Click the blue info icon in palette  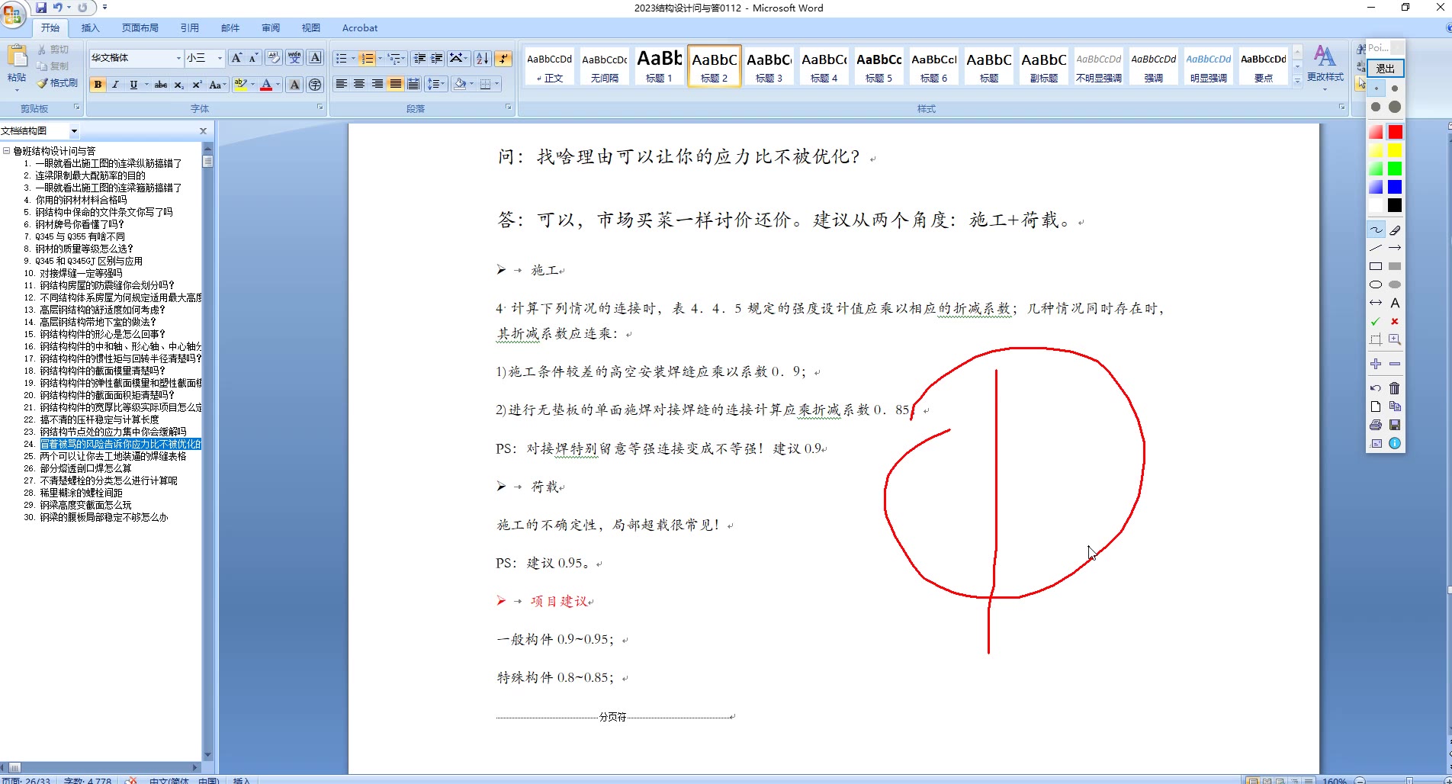coord(1395,443)
